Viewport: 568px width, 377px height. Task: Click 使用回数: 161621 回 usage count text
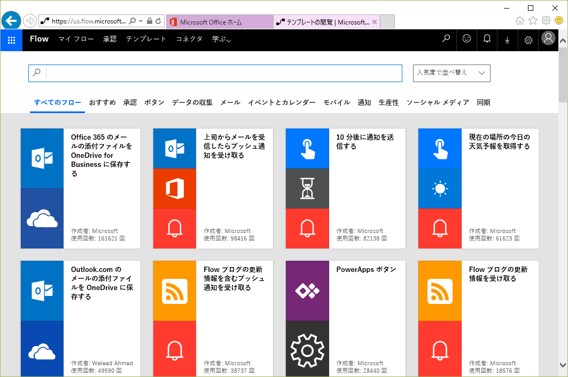point(98,238)
